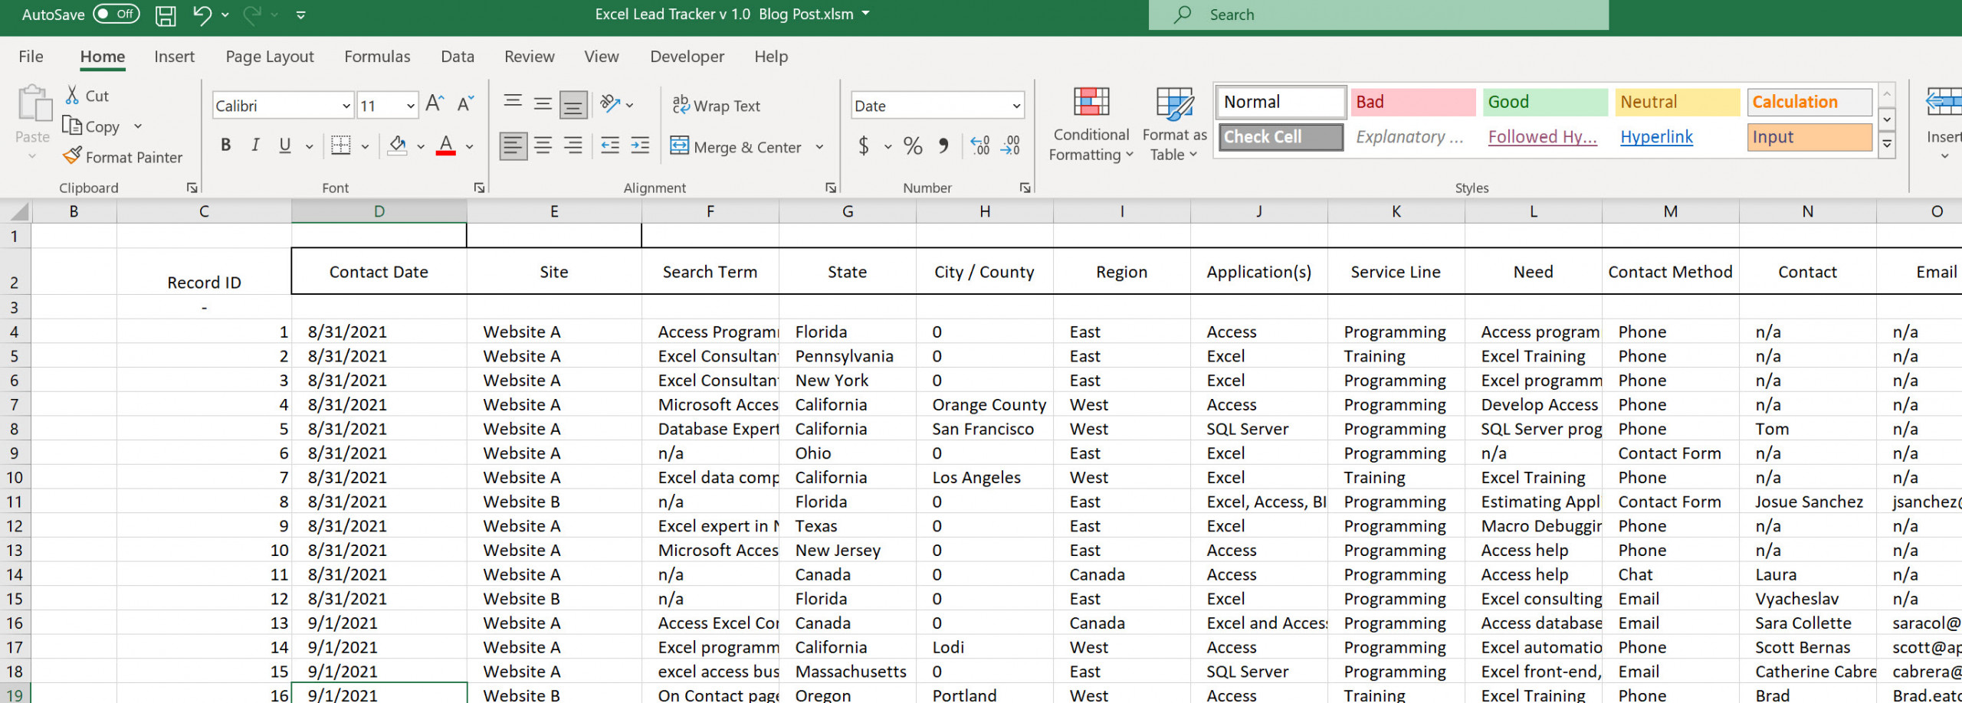Click the Save icon in title bar
The width and height of the screenshot is (1962, 703).
[x=166, y=15]
